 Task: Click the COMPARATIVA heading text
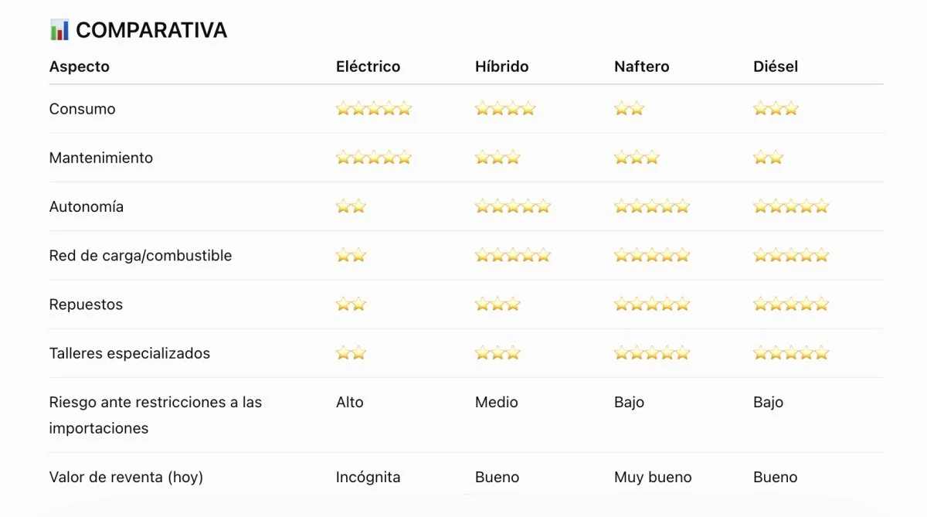tap(151, 30)
